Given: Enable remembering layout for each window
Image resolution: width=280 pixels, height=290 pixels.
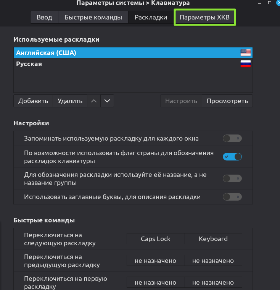Looking at the screenshot, I should coord(232,138).
